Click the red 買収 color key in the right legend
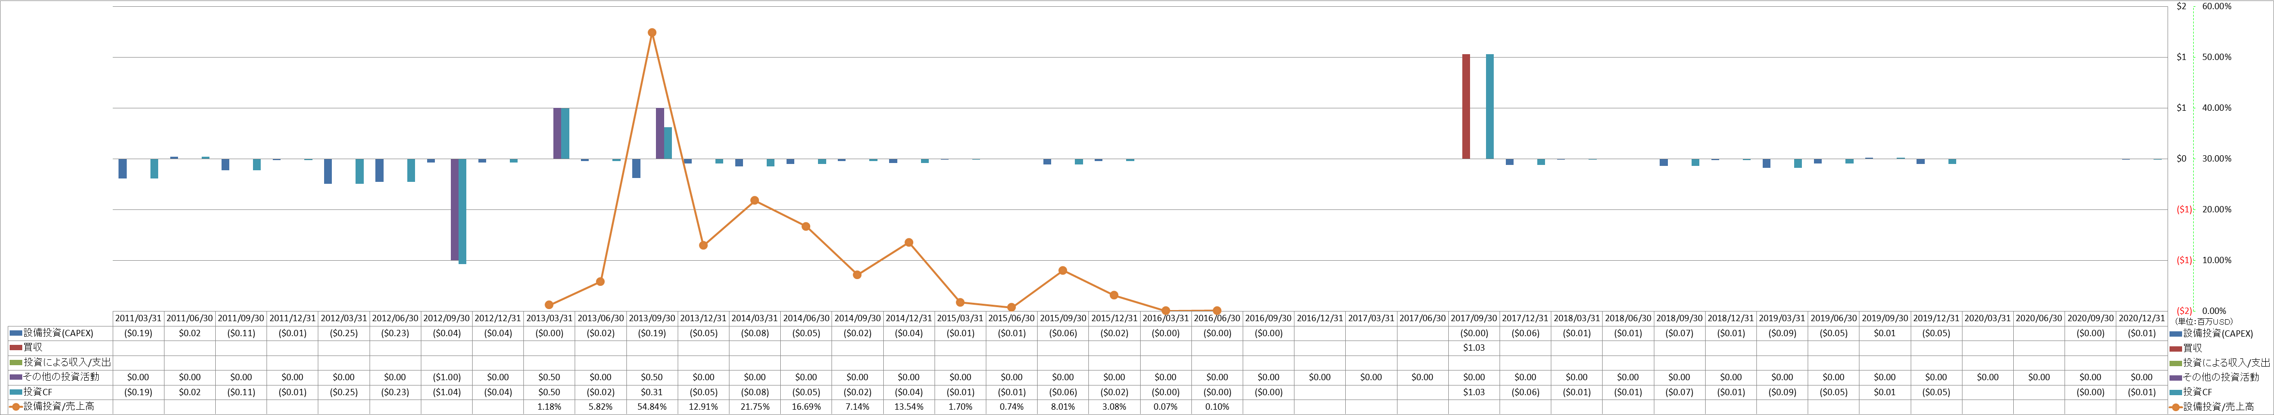The height and width of the screenshot is (415, 2274). [x=2176, y=348]
